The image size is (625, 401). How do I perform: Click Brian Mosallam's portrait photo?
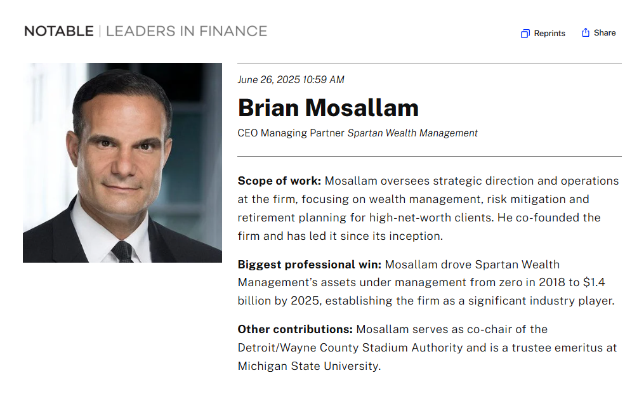pyautogui.click(x=122, y=162)
